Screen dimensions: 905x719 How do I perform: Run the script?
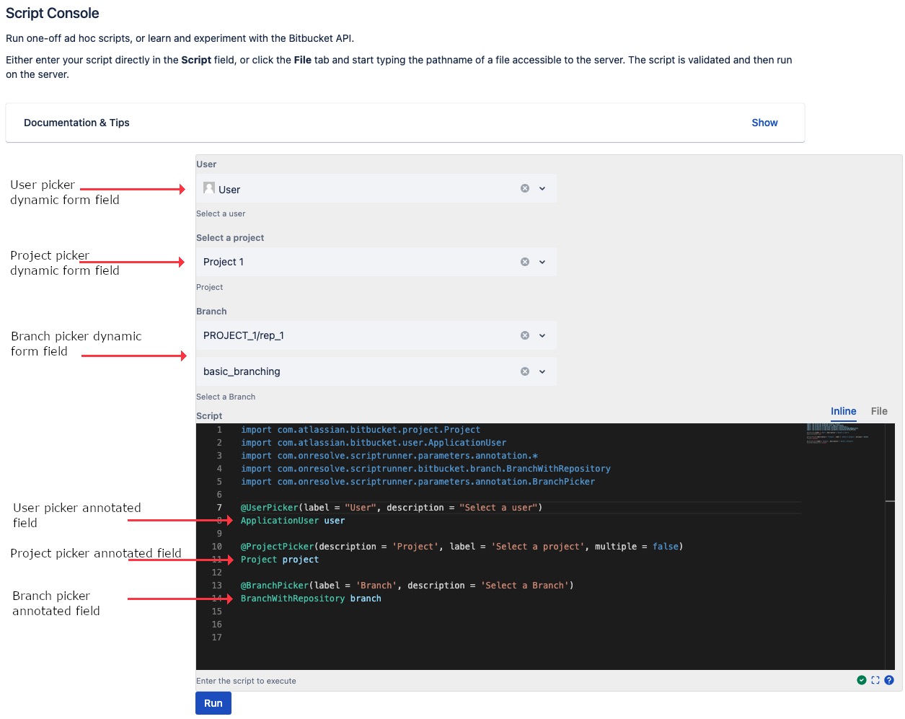tap(213, 703)
